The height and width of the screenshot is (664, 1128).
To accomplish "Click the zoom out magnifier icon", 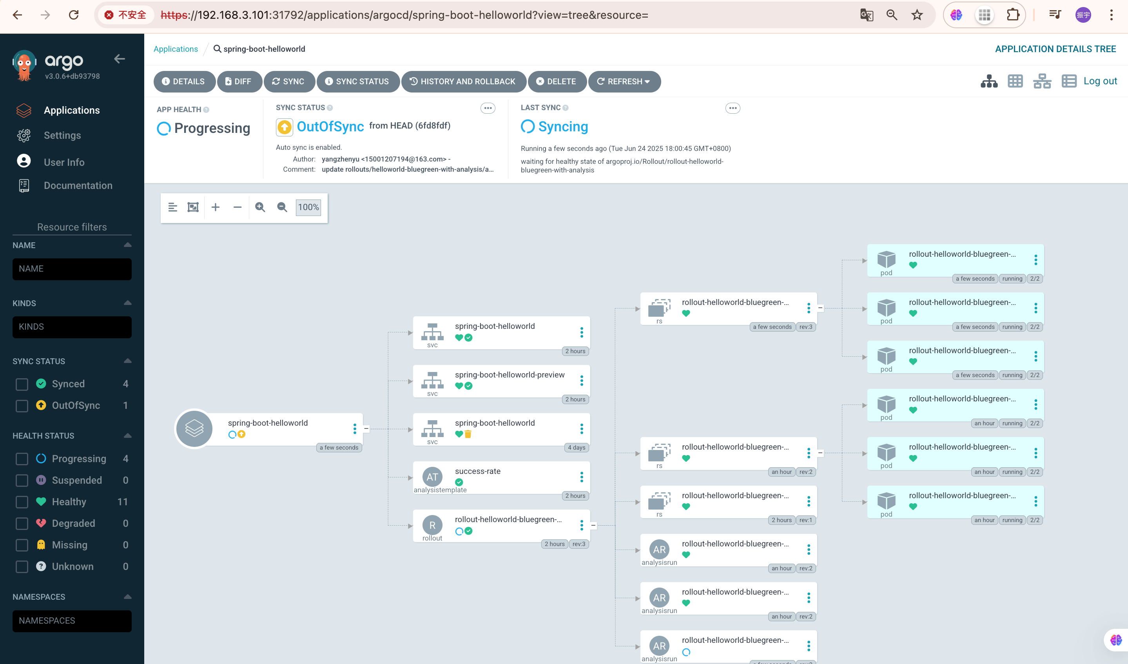I will [281, 207].
